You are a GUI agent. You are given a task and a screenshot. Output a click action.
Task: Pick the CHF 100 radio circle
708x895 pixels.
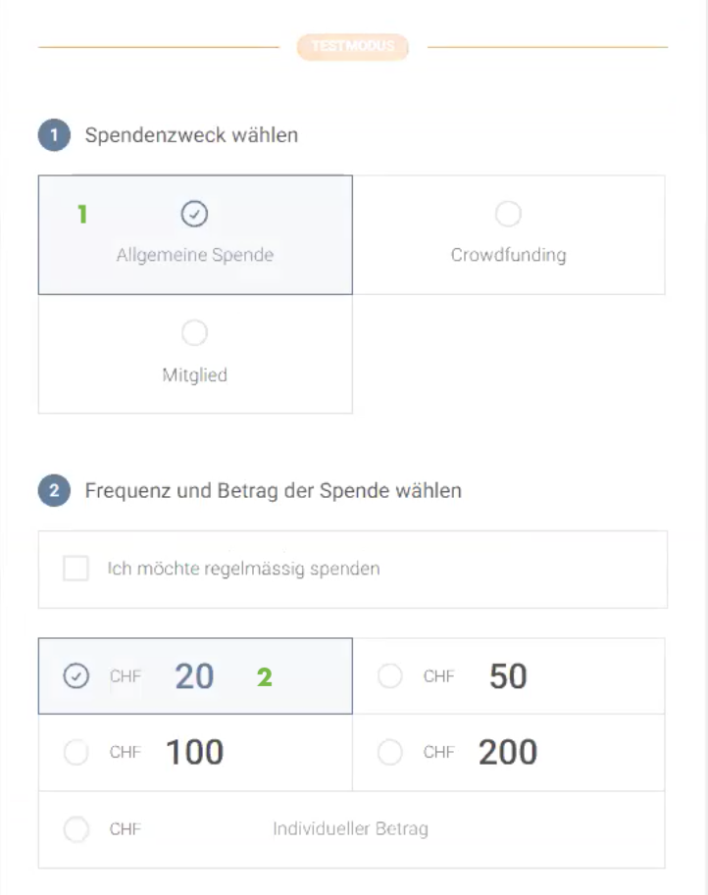point(76,752)
